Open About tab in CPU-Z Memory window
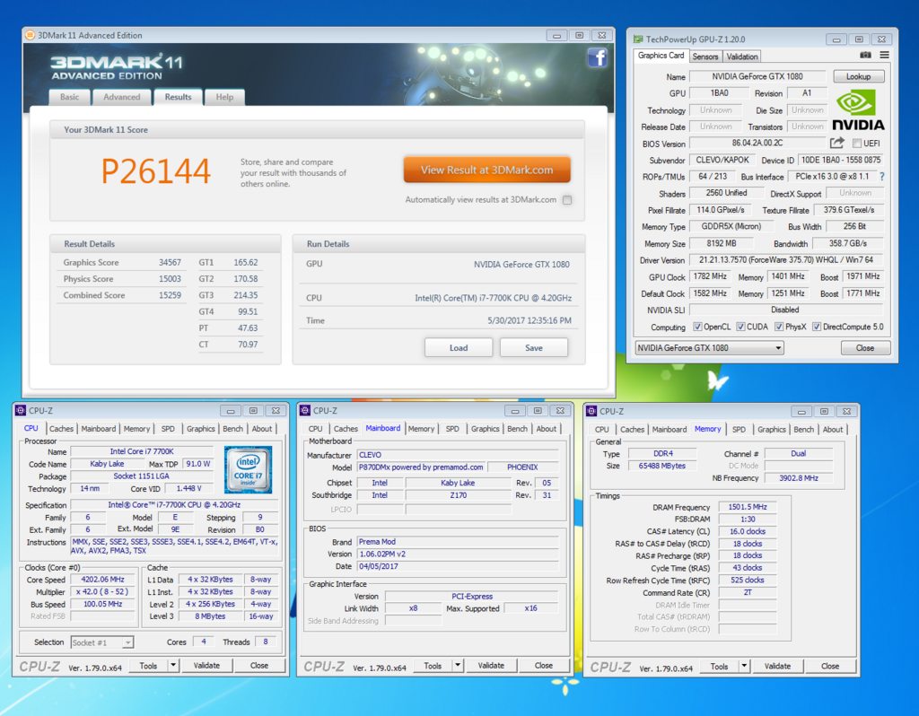Viewport: 919px width, 716px height. pos(833,430)
